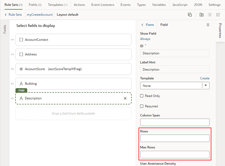Click the Max Rows input field
The image size is (225, 166).
pos(175,154)
